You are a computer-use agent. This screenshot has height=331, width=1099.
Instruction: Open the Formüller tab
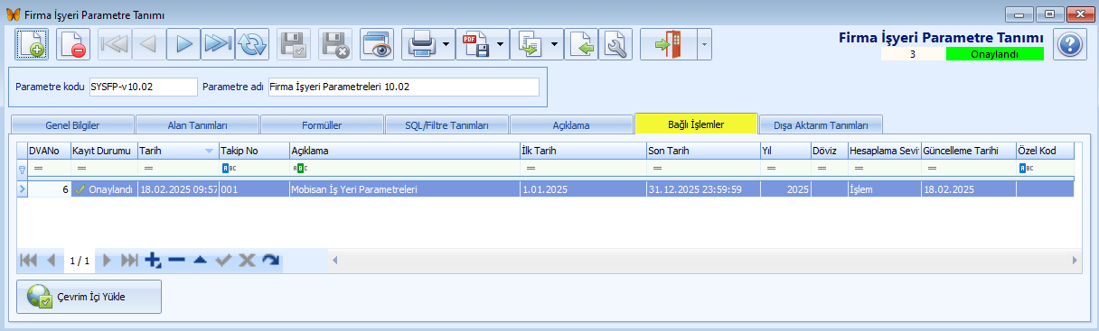pos(322,124)
